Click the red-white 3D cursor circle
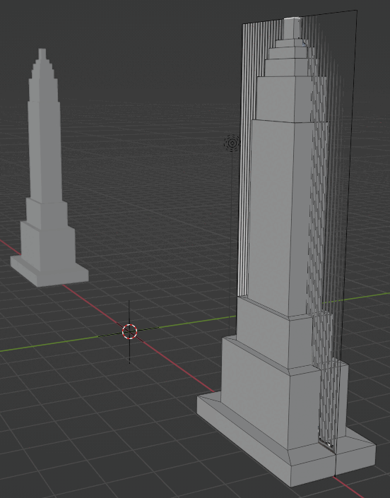Screen dimensions: 390x498 129,331
